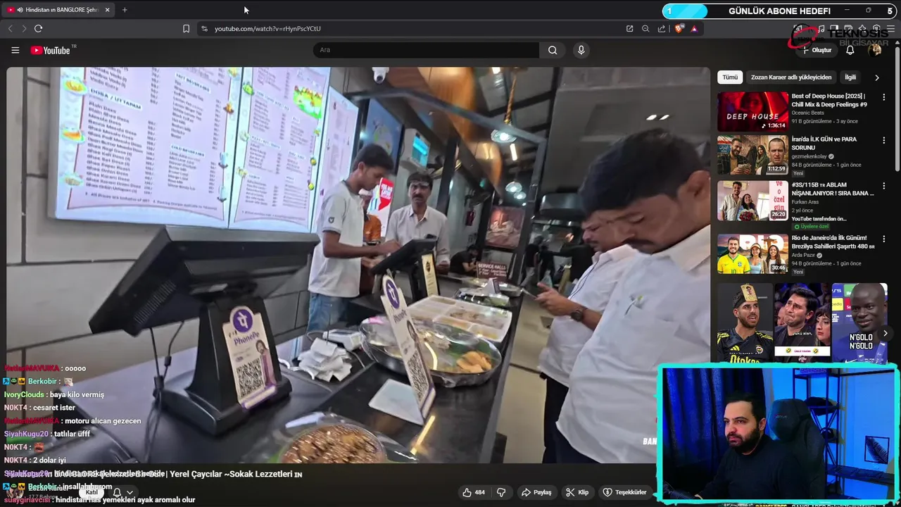The height and width of the screenshot is (507, 901).
Task: Close the Hindistan video tab
Action: click(107, 10)
